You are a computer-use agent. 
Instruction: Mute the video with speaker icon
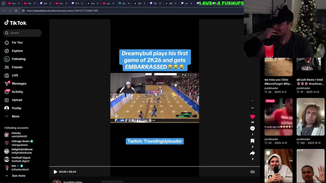pos(252,172)
